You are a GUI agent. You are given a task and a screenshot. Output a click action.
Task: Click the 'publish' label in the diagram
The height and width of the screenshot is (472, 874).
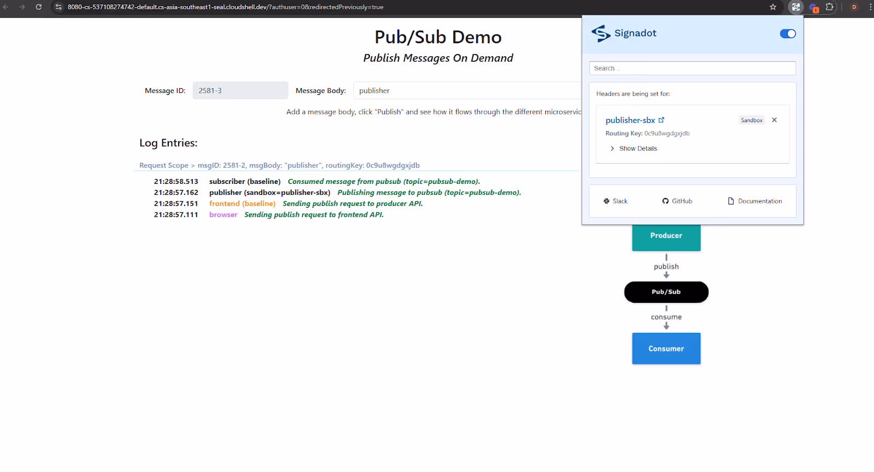point(666,266)
